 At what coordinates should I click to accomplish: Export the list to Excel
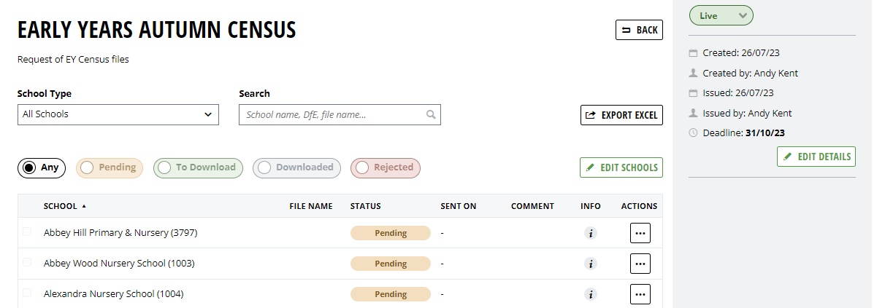621,115
